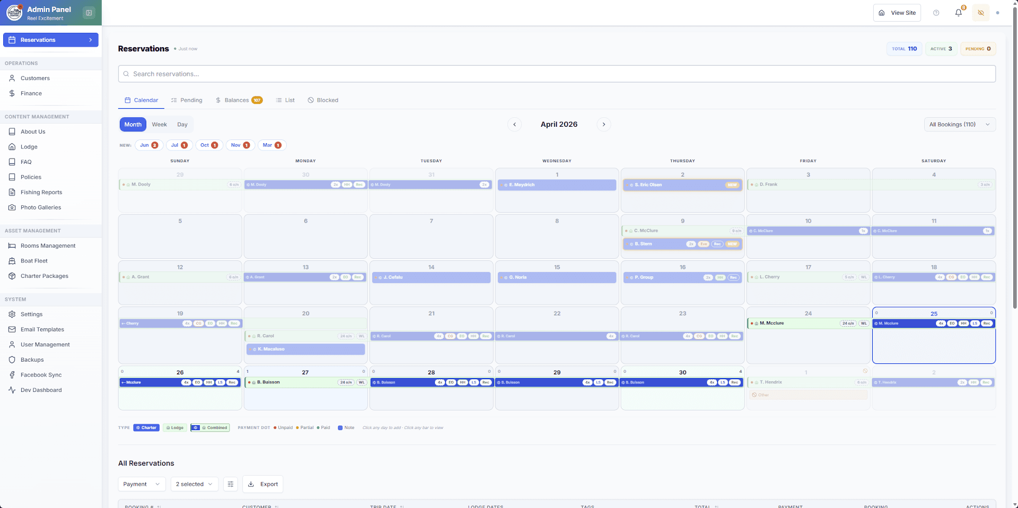The image size is (1018, 508).
Task: Jump to new bookings in Oct
Action: [x=209, y=145]
